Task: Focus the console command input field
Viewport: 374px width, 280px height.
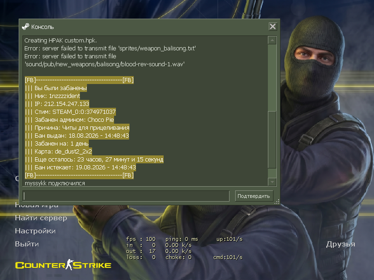Action: (x=126, y=196)
